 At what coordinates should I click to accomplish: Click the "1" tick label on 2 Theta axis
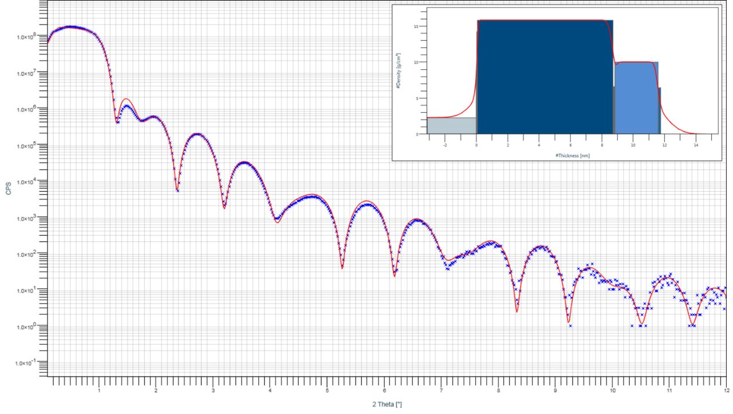(100, 391)
